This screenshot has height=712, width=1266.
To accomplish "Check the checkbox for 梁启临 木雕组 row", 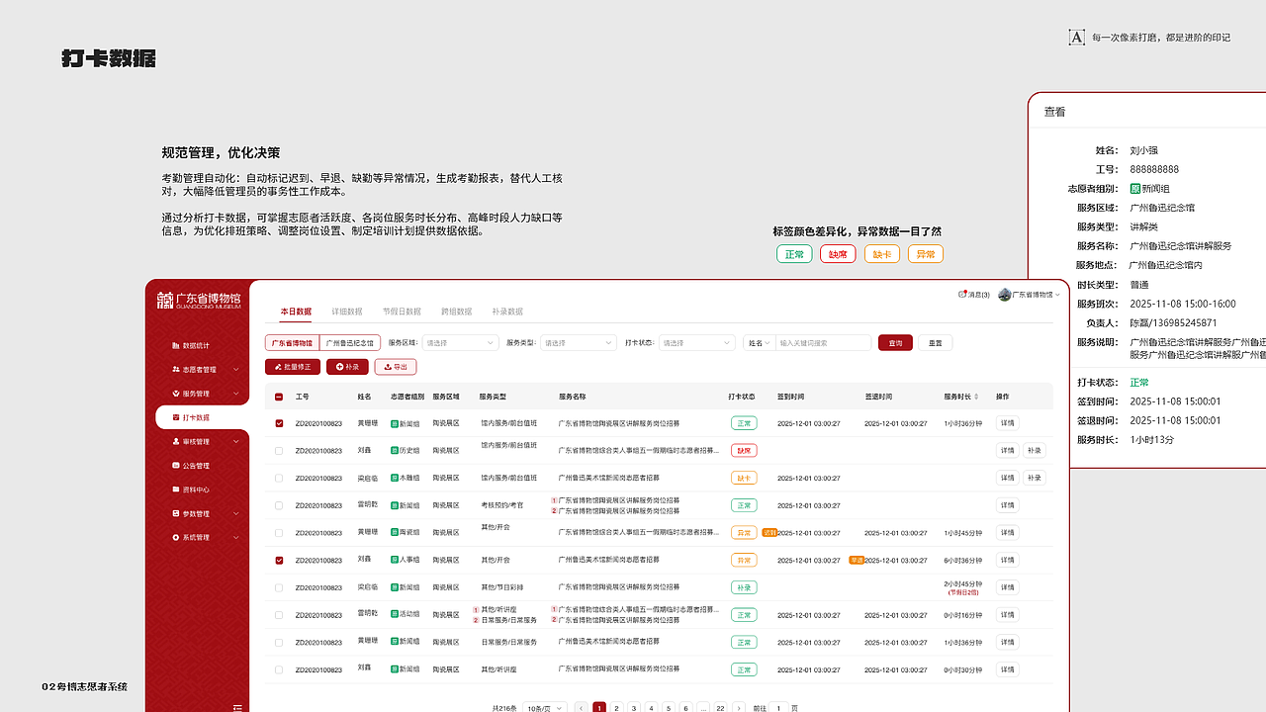I will (279, 478).
